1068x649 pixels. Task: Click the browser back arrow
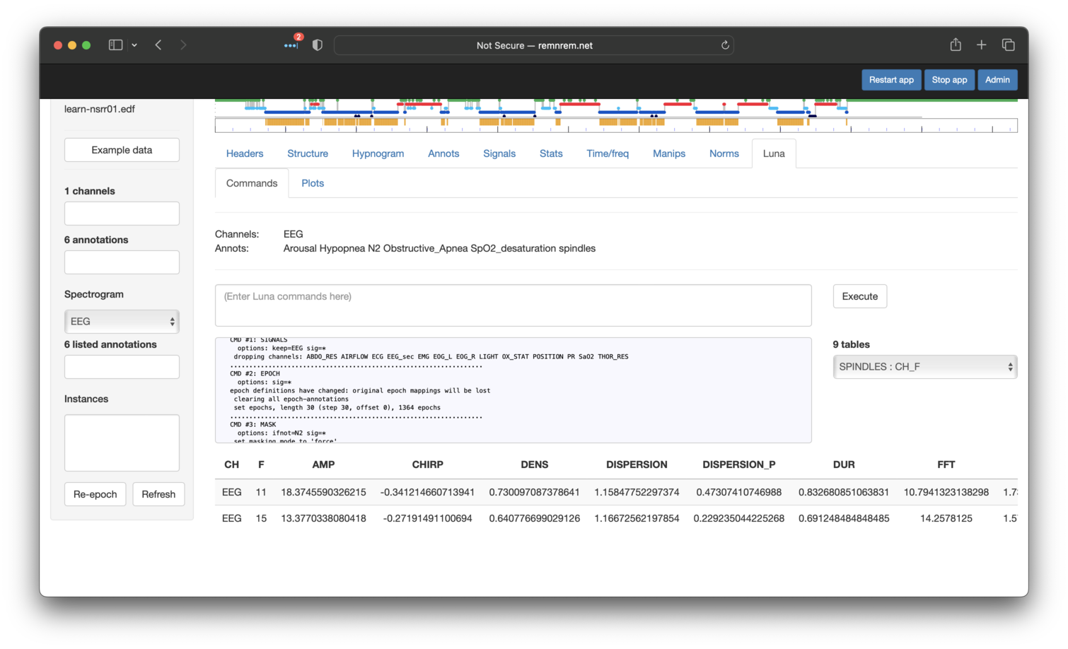(x=158, y=45)
